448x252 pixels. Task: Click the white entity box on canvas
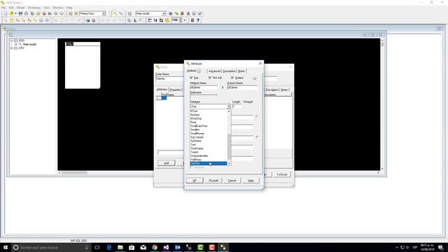click(x=83, y=65)
